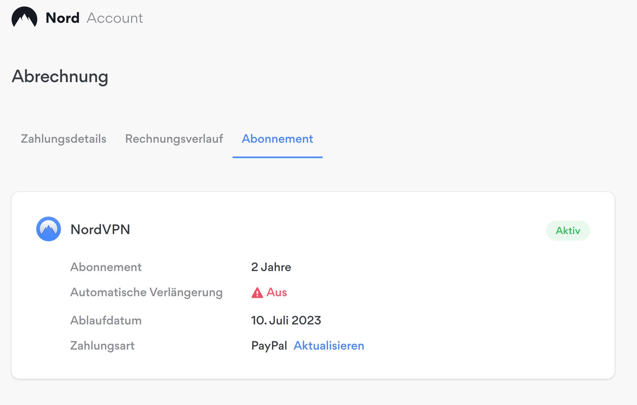
Task: Click the Abrechnung page heading
Action: 60,76
